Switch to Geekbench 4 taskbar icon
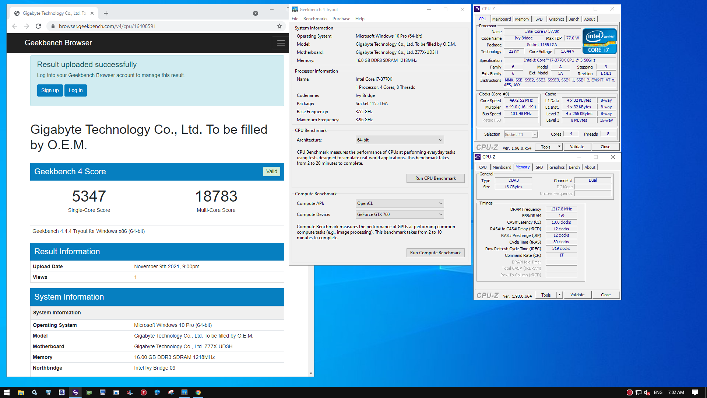 click(x=184, y=392)
